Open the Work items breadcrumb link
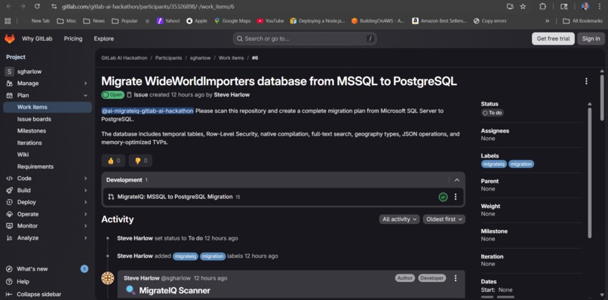The width and height of the screenshot is (608, 300). click(x=231, y=58)
